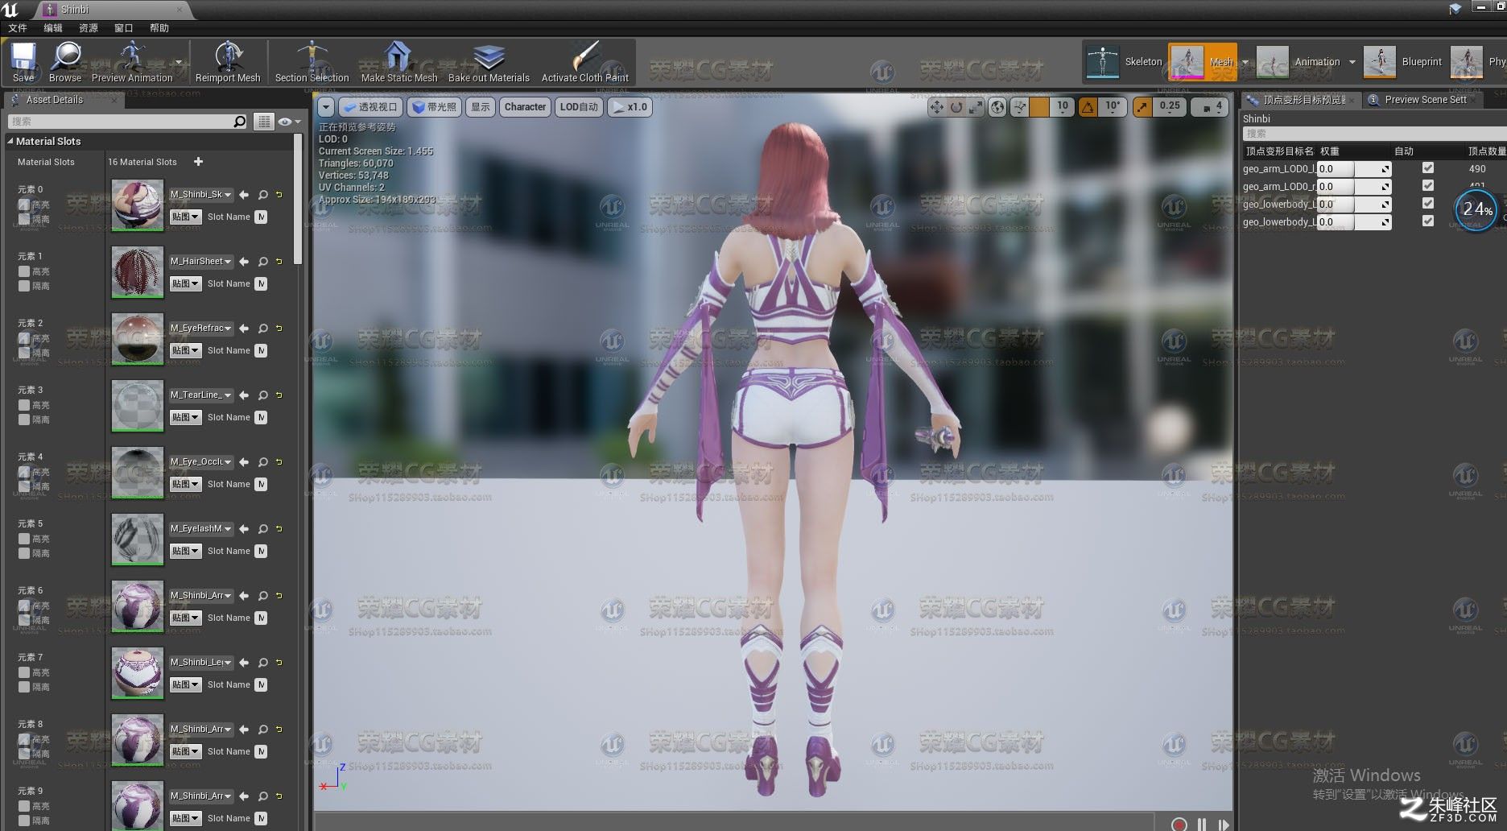Select scale gizmo in viewport toolbar

[x=976, y=107]
